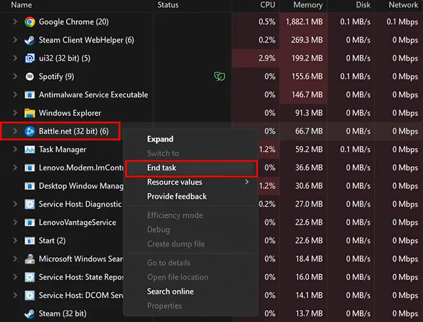Select Provide feedback in the context menu
The height and width of the screenshot is (322, 423).
coord(191,196)
